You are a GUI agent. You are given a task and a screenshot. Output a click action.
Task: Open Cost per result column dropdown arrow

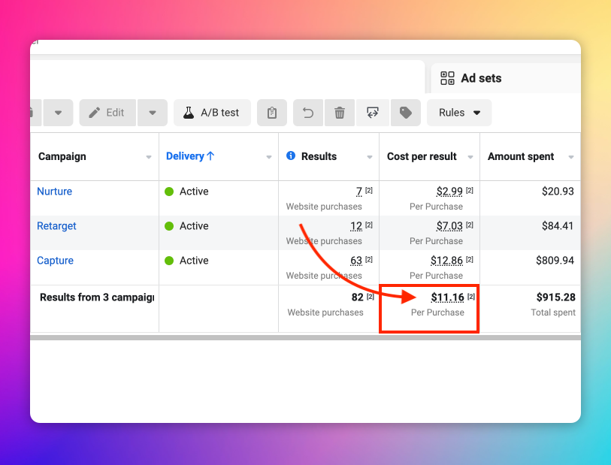point(470,157)
